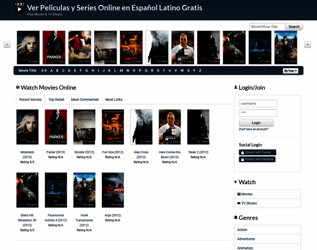Click the Fun Size (2012) title link
This screenshot has height=250, width=317.
click(113, 152)
